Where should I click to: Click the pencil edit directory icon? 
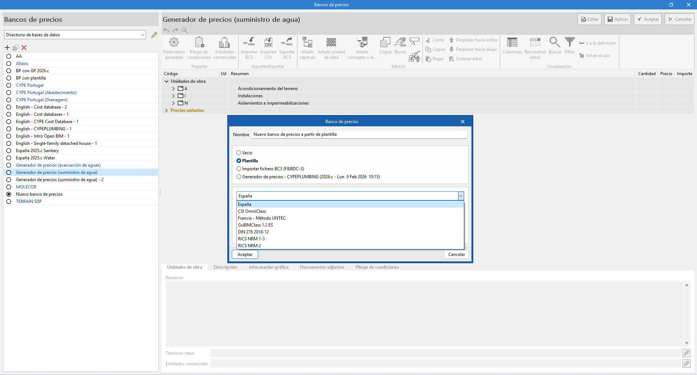(154, 35)
